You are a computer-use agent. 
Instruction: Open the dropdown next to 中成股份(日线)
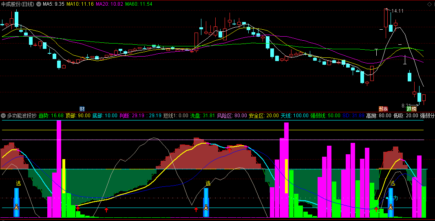coord(39,4)
